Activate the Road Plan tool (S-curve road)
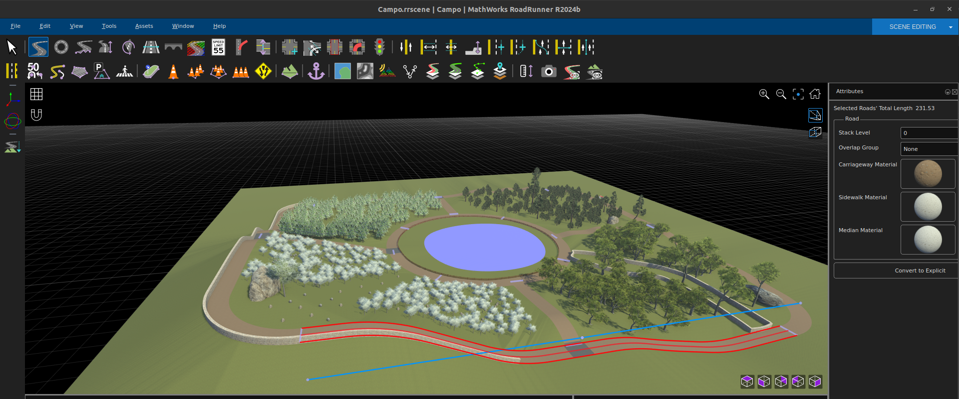Screen dimensions: 959x399 [x=38, y=47]
